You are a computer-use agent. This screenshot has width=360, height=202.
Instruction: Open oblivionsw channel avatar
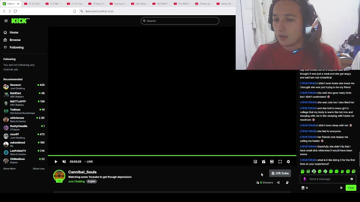(x=6, y=120)
